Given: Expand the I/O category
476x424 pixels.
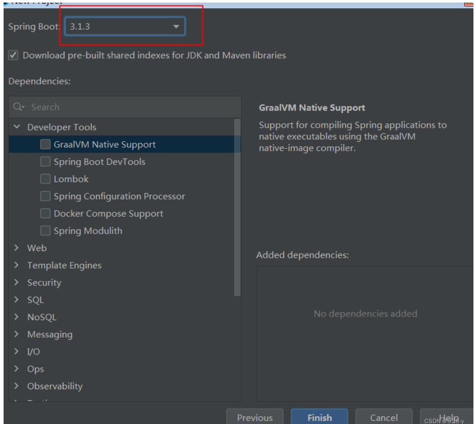Looking at the screenshot, I should click(x=17, y=351).
